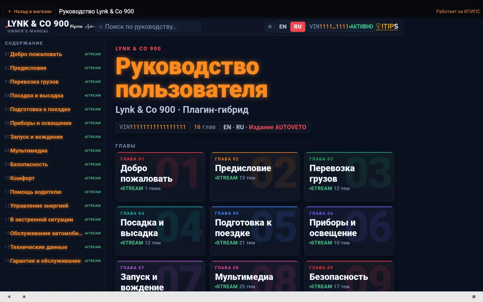Click the 'ГЛАВЫ' section heading

[125, 146]
